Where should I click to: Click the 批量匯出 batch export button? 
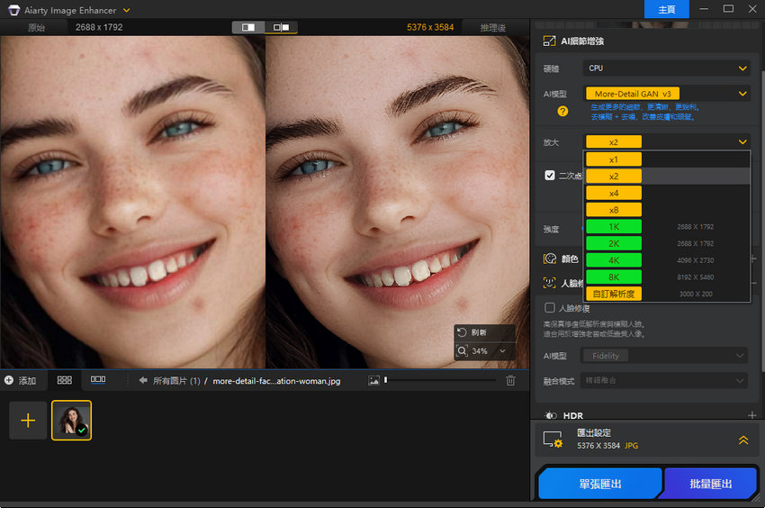point(710,484)
